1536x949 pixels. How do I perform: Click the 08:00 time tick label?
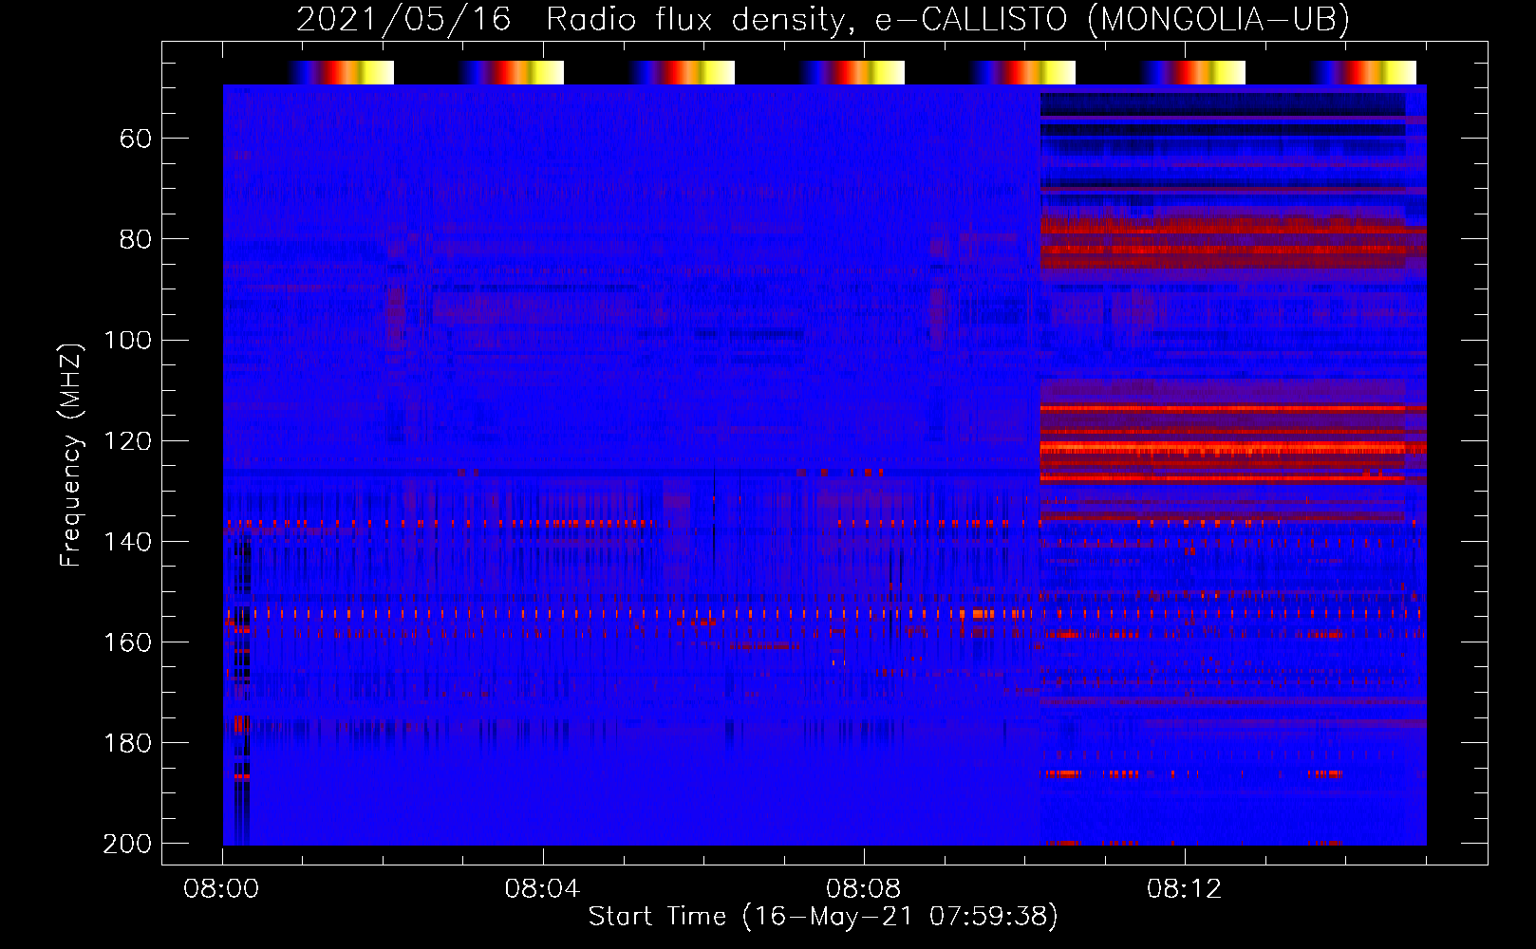(x=221, y=889)
